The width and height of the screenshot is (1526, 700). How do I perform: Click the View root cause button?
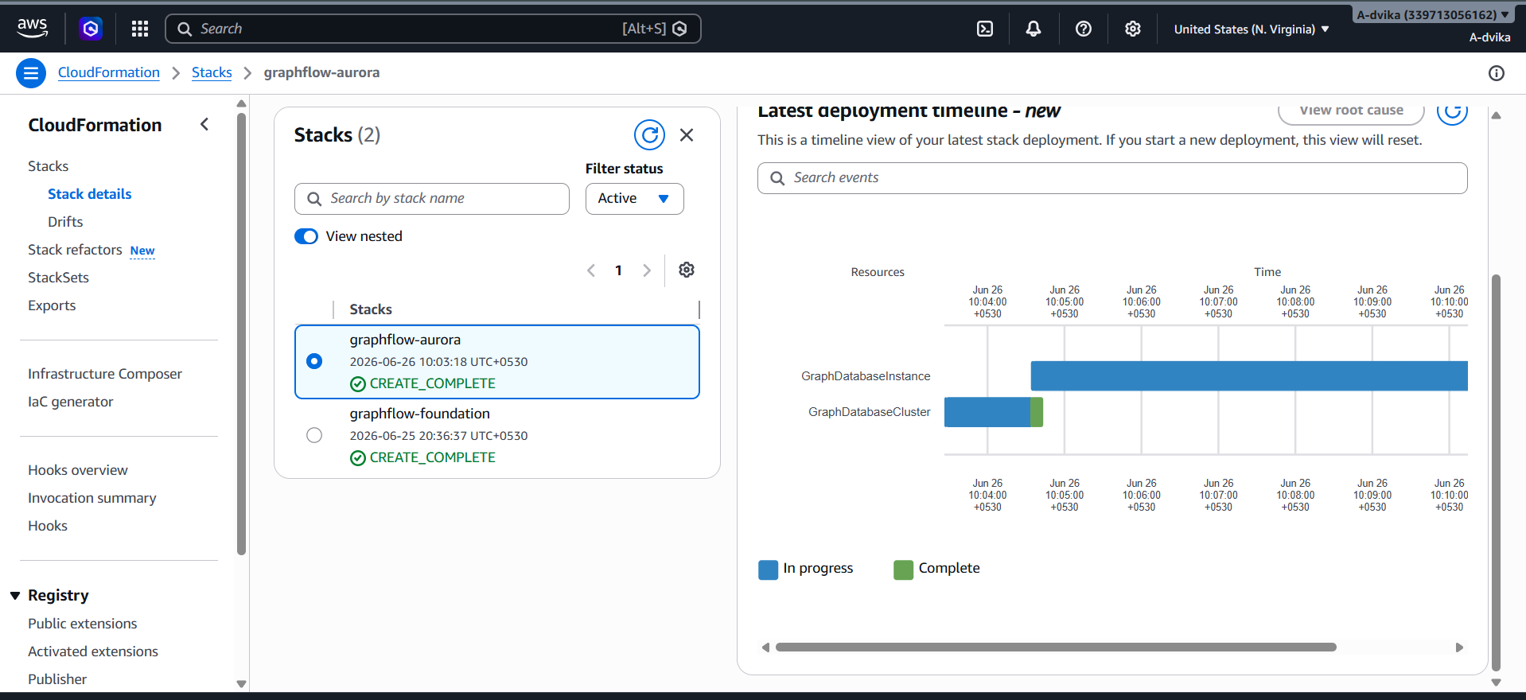1351,112
